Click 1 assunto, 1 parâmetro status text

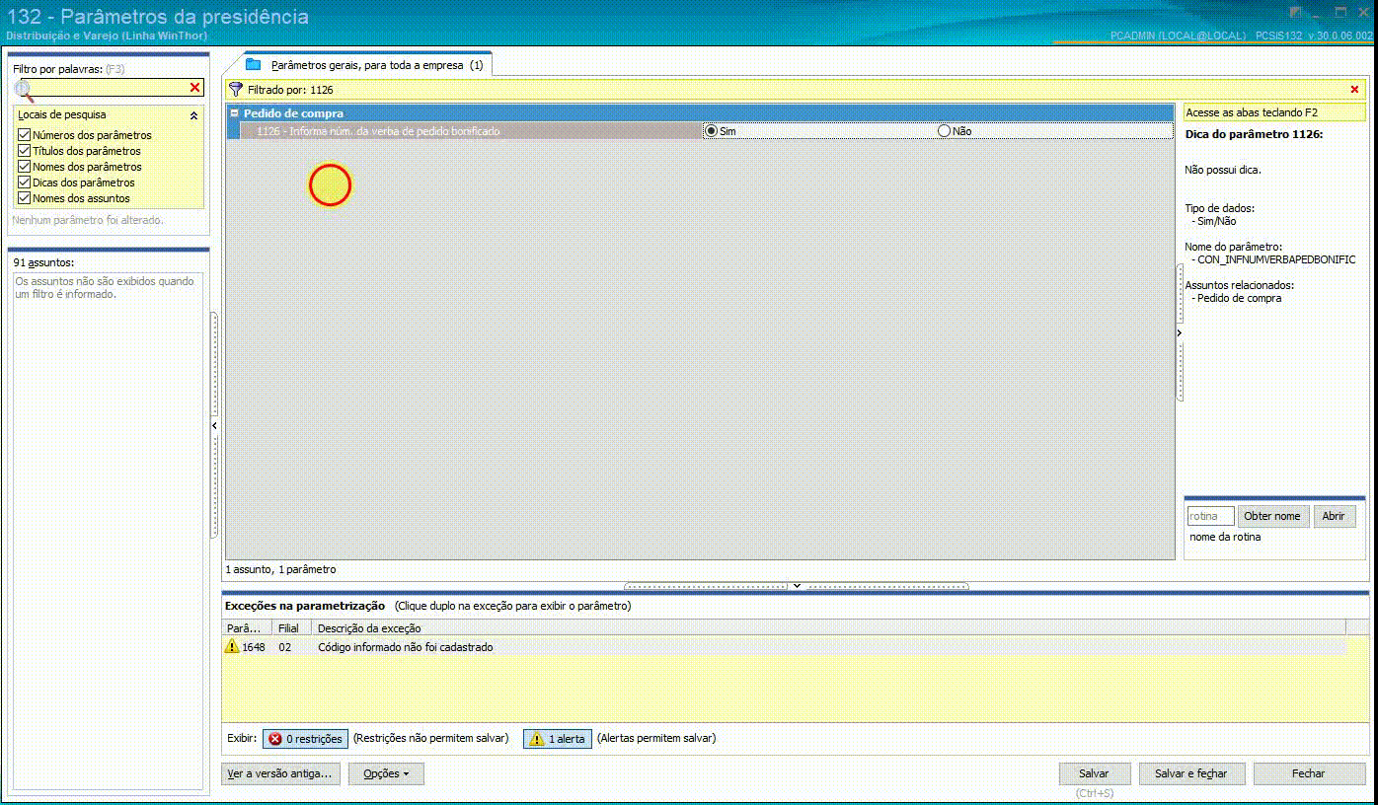coord(280,569)
